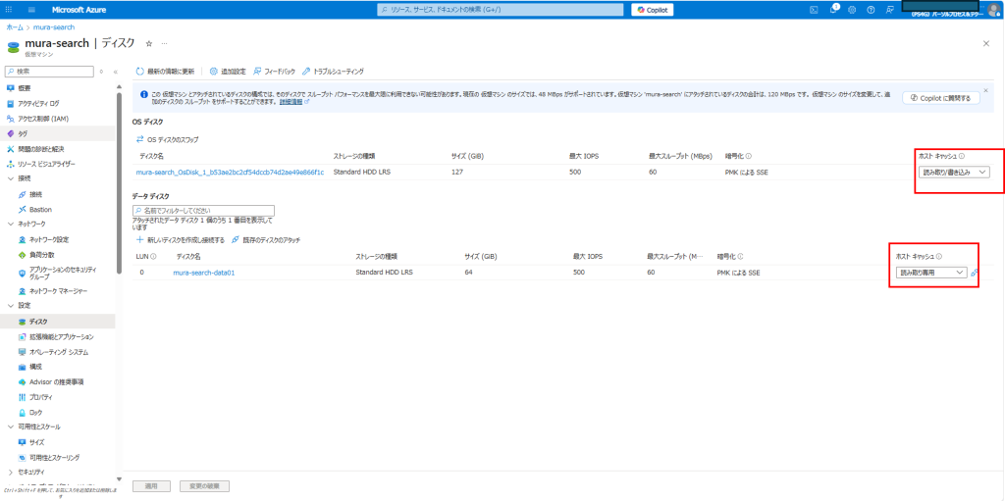Screen dimensions: 1005x501
Task: Open Cloud Shell from the top bar
Action: pyautogui.click(x=814, y=9)
